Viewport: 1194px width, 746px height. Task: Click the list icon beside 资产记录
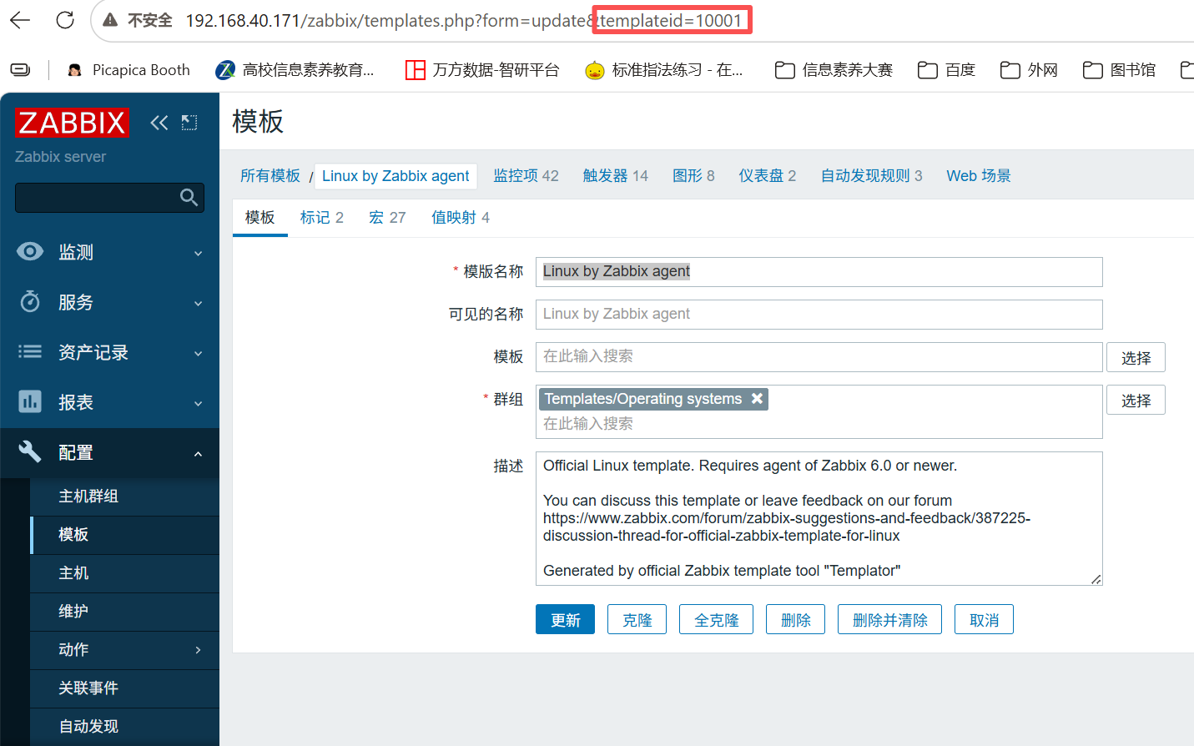pos(30,351)
